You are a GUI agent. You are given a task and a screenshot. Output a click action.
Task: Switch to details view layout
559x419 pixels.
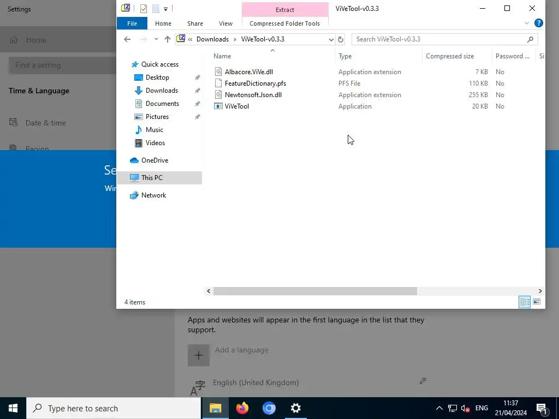[525, 302]
